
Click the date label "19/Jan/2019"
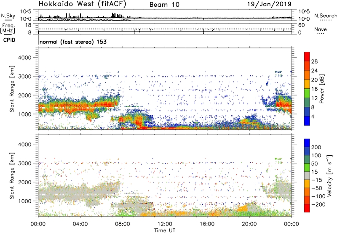pos(269,4)
